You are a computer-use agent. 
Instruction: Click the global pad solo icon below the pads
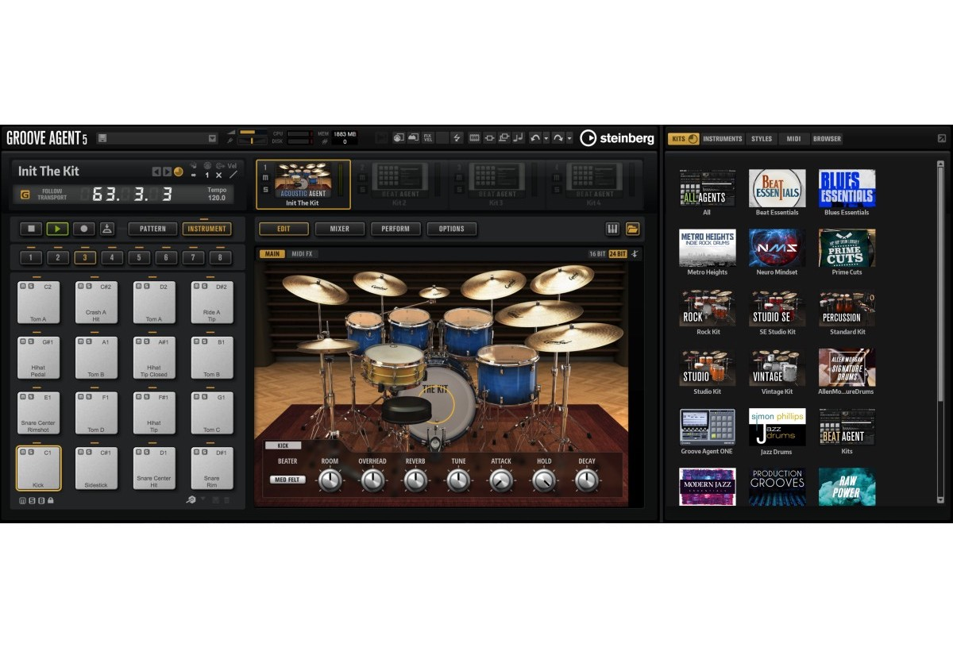point(31,500)
